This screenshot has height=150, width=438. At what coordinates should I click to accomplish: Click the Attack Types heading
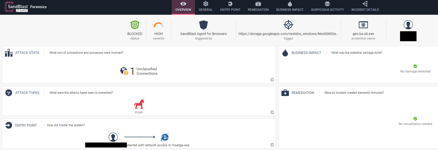coord(27,93)
